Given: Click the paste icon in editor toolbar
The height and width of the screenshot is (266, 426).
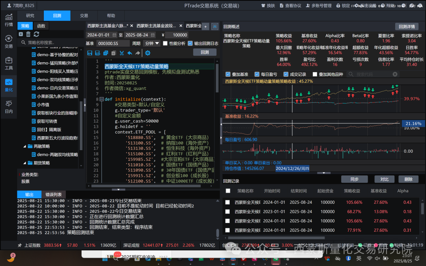Looking at the screenshot, I should (x=114, y=53).
